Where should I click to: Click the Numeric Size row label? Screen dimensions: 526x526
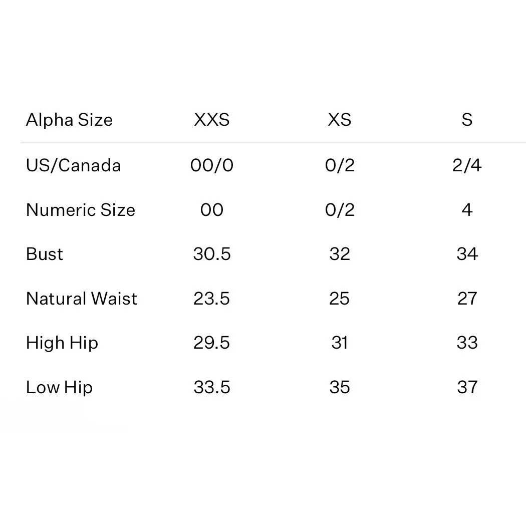80,209
